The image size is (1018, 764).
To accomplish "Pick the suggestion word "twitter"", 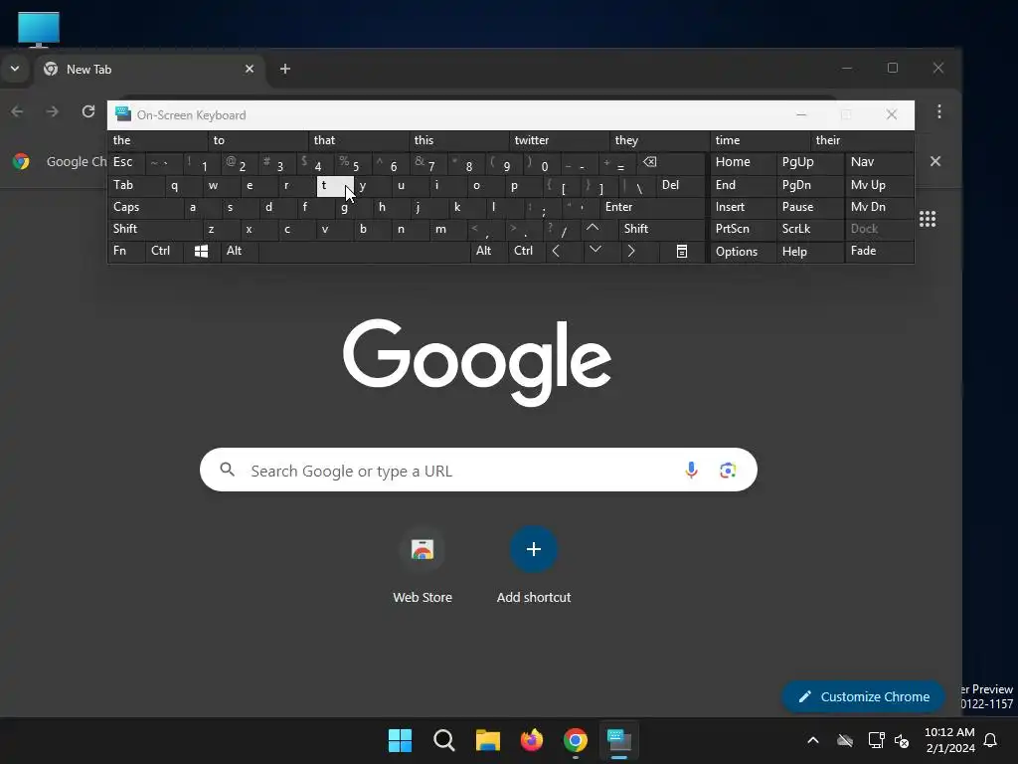I will coord(559,140).
